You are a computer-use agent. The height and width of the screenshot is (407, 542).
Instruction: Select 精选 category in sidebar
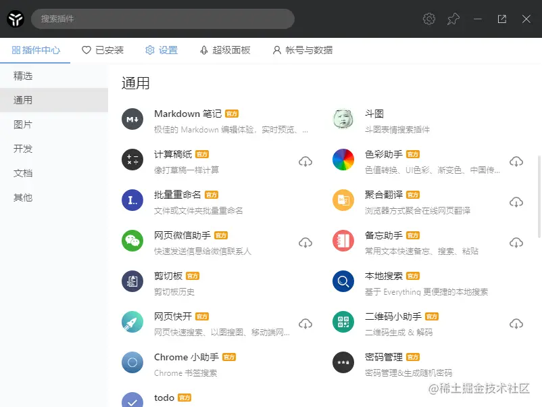[x=54, y=76]
